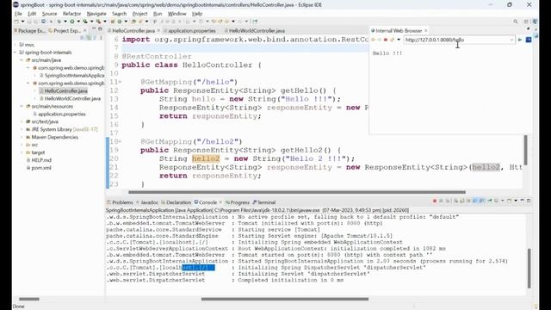Select HELP.md in project tree
This screenshot has height=310, width=551.
point(39,160)
